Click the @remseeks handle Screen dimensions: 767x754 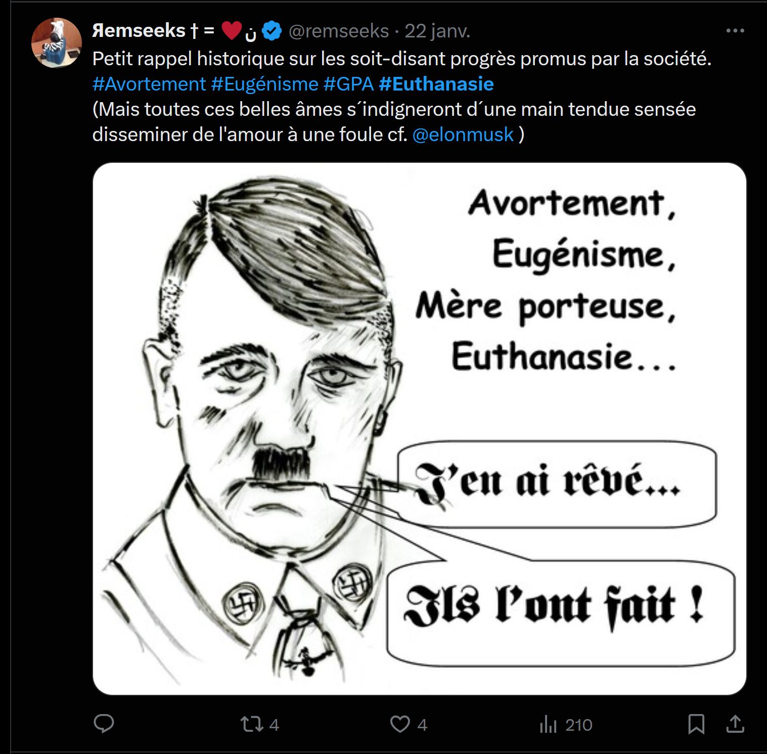click(x=338, y=31)
